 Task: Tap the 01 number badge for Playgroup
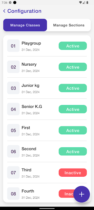tap(13, 46)
